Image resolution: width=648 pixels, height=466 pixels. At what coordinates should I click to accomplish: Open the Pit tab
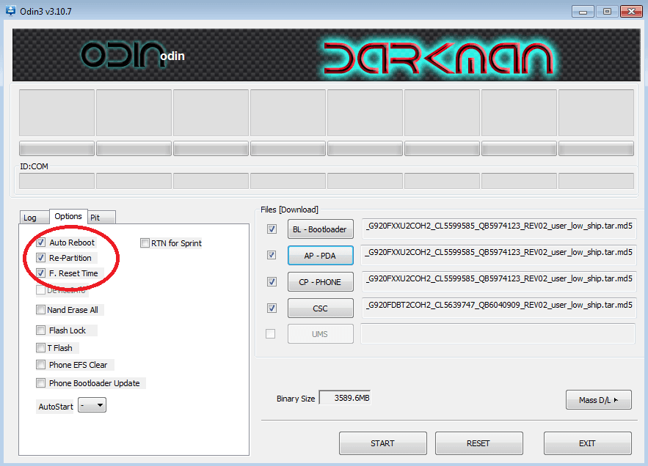(x=102, y=218)
